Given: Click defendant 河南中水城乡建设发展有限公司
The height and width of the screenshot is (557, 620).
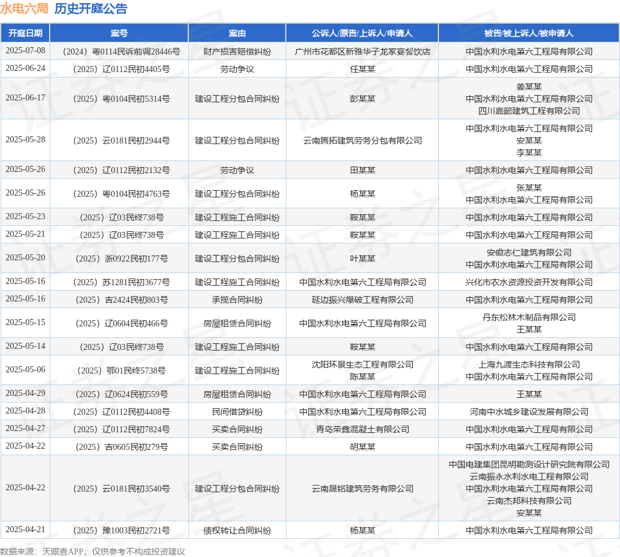Looking at the screenshot, I should pyautogui.click(x=529, y=412).
